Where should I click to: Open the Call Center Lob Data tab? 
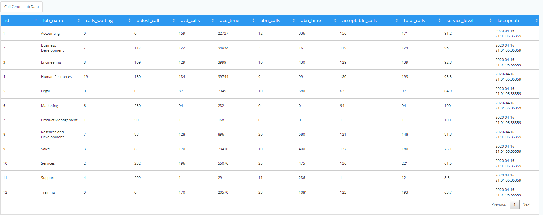click(x=22, y=7)
